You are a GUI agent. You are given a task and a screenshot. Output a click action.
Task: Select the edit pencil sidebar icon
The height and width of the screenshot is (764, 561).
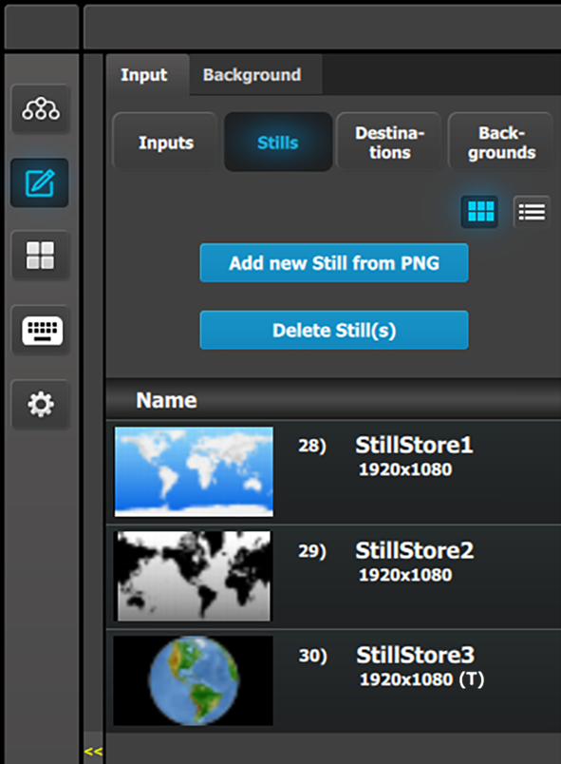point(40,182)
